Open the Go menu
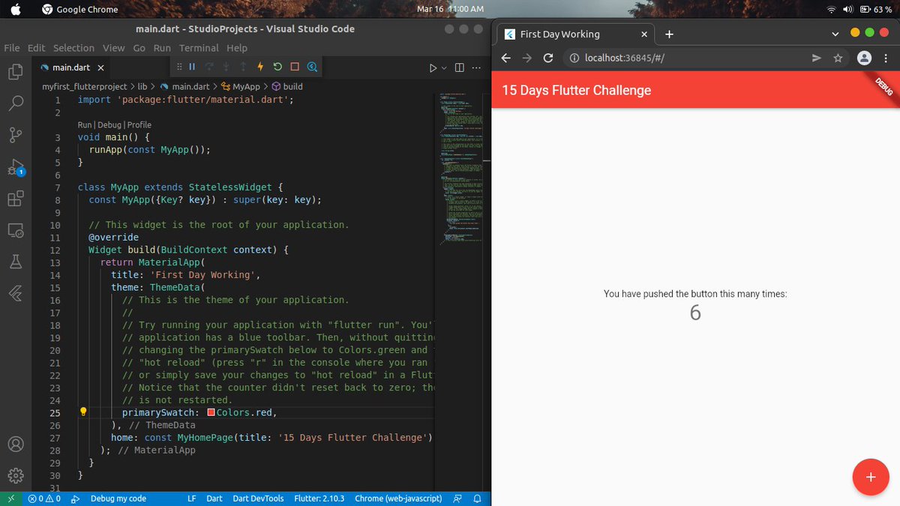 click(x=139, y=48)
